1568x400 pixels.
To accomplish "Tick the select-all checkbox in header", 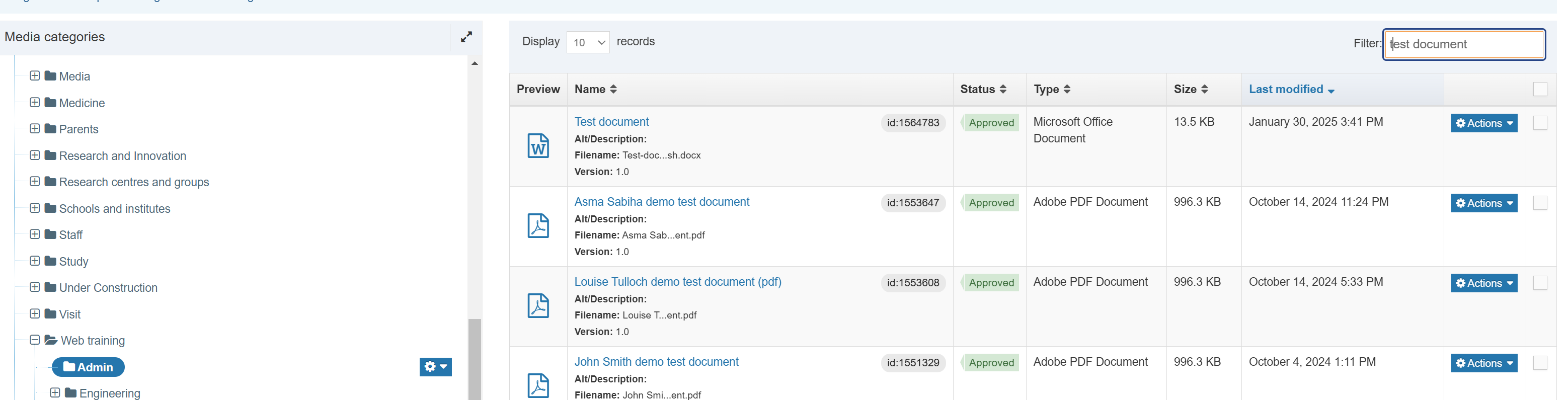I will pyautogui.click(x=1539, y=90).
